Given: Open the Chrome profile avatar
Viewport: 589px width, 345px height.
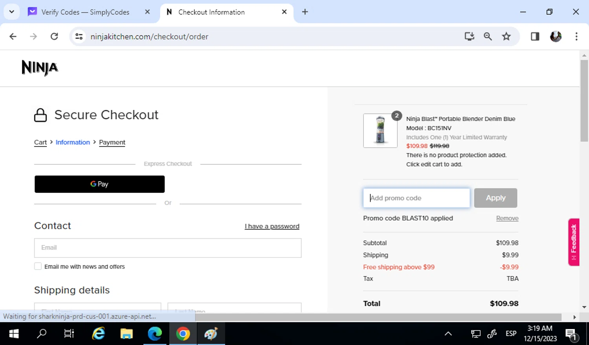Looking at the screenshot, I should click(x=556, y=37).
